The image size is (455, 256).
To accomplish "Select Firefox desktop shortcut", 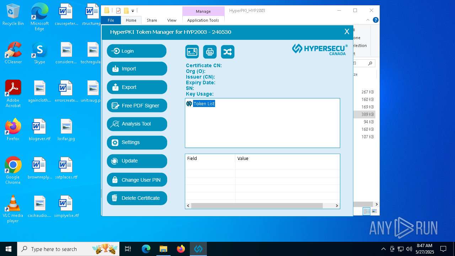I will point(13,130).
